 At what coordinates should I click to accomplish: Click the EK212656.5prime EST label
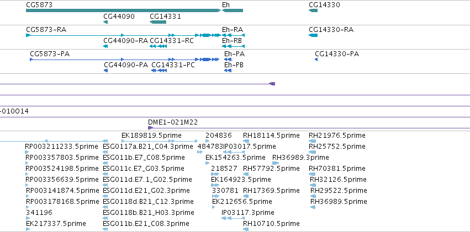(242, 202)
